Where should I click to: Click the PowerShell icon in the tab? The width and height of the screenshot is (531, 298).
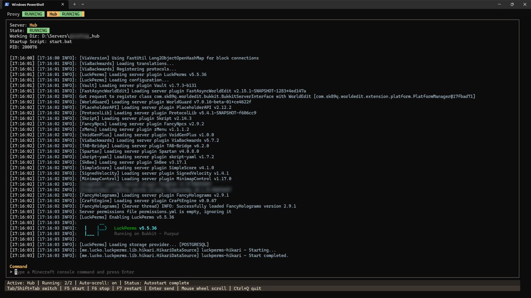[x=7, y=4]
